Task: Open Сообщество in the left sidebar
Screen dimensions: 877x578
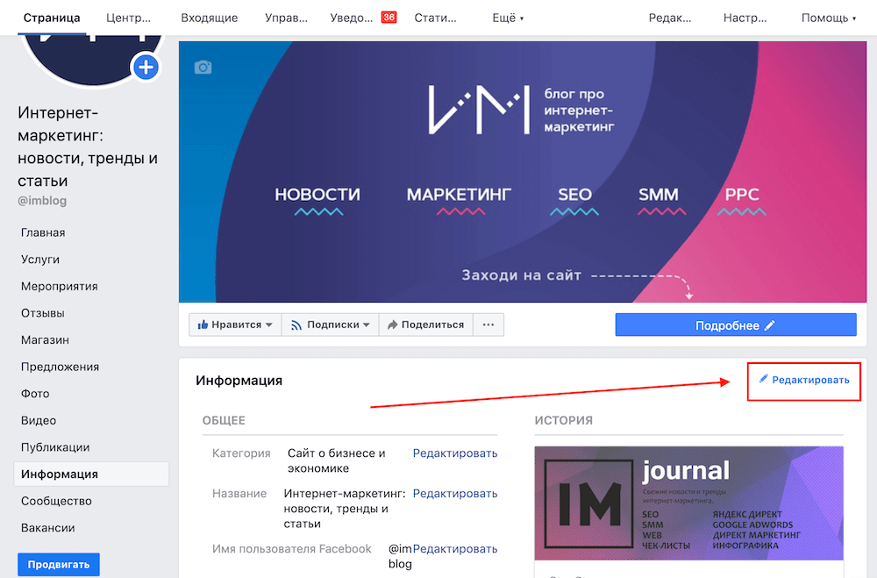Action: click(56, 502)
